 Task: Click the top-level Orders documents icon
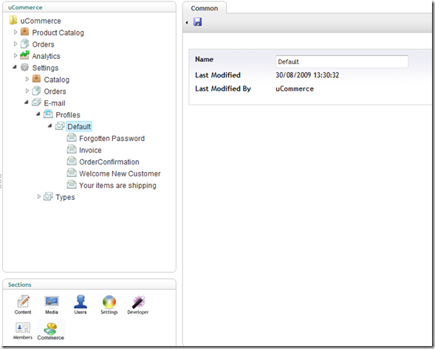[24, 44]
